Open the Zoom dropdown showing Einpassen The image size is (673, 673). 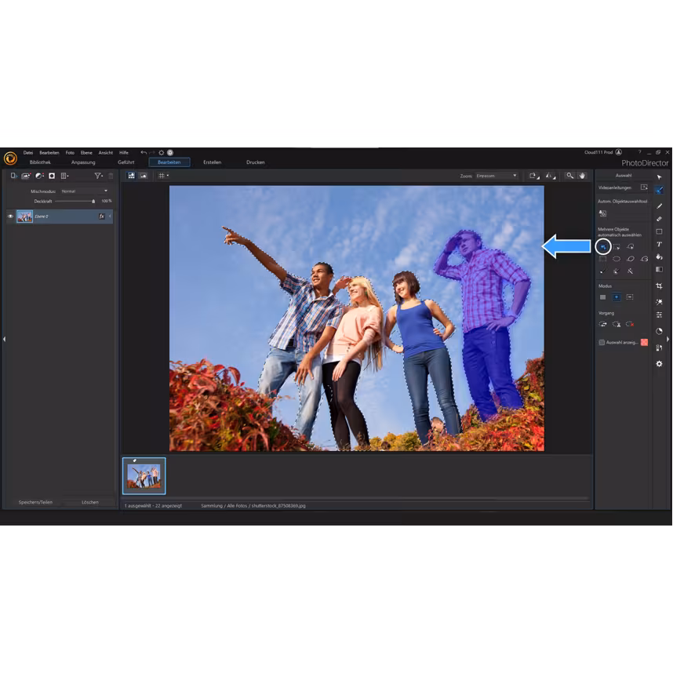[494, 176]
